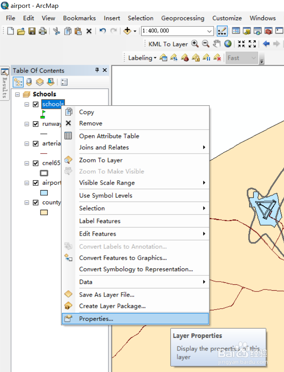Open the Editor Toolbar icon
284x372 pixels.
pos(222,31)
